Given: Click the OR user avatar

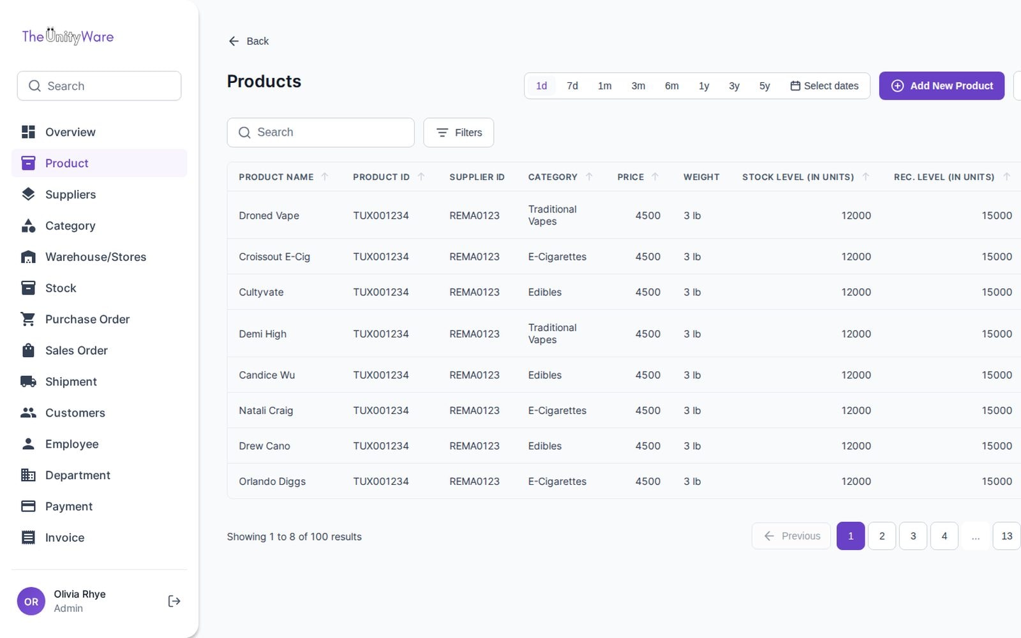Looking at the screenshot, I should [x=31, y=602].
